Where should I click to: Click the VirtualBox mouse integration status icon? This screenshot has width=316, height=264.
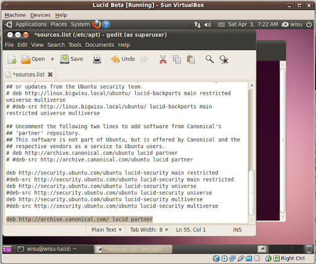tap(268, 258)
